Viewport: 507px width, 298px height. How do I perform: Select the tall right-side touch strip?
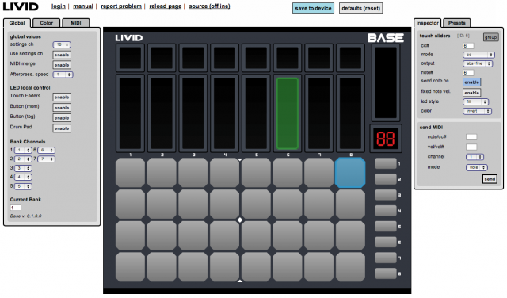click(x=386, y=82)
